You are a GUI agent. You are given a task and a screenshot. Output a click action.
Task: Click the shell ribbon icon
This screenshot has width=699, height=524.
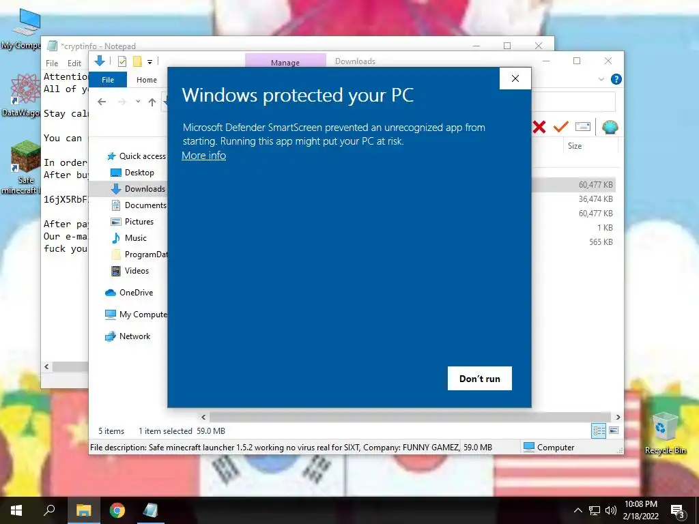610,127
